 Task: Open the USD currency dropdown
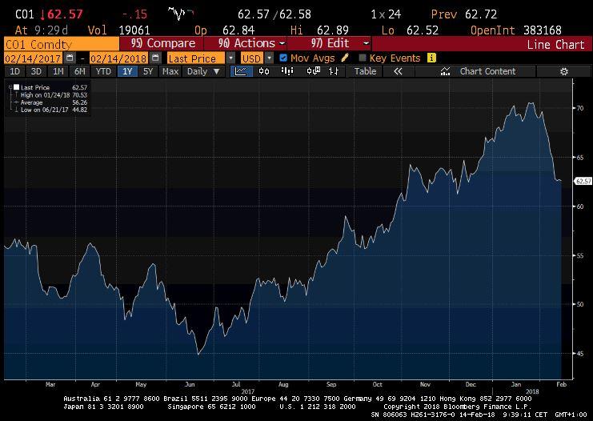(x=270, y=58)
